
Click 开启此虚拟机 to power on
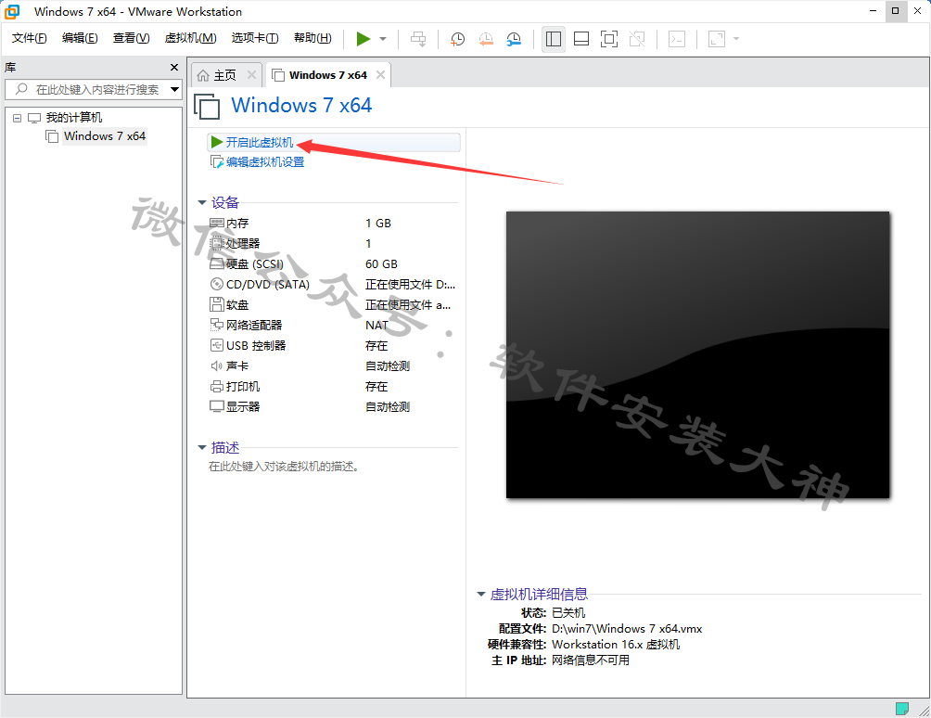pos(260,143)
